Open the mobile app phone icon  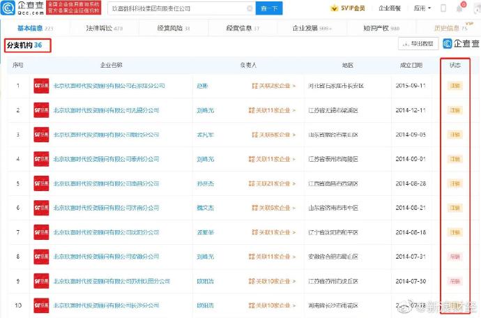[x=443, y=8]
